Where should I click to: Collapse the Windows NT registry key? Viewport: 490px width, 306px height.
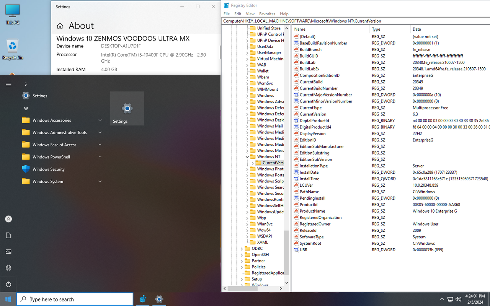(247, 157)
